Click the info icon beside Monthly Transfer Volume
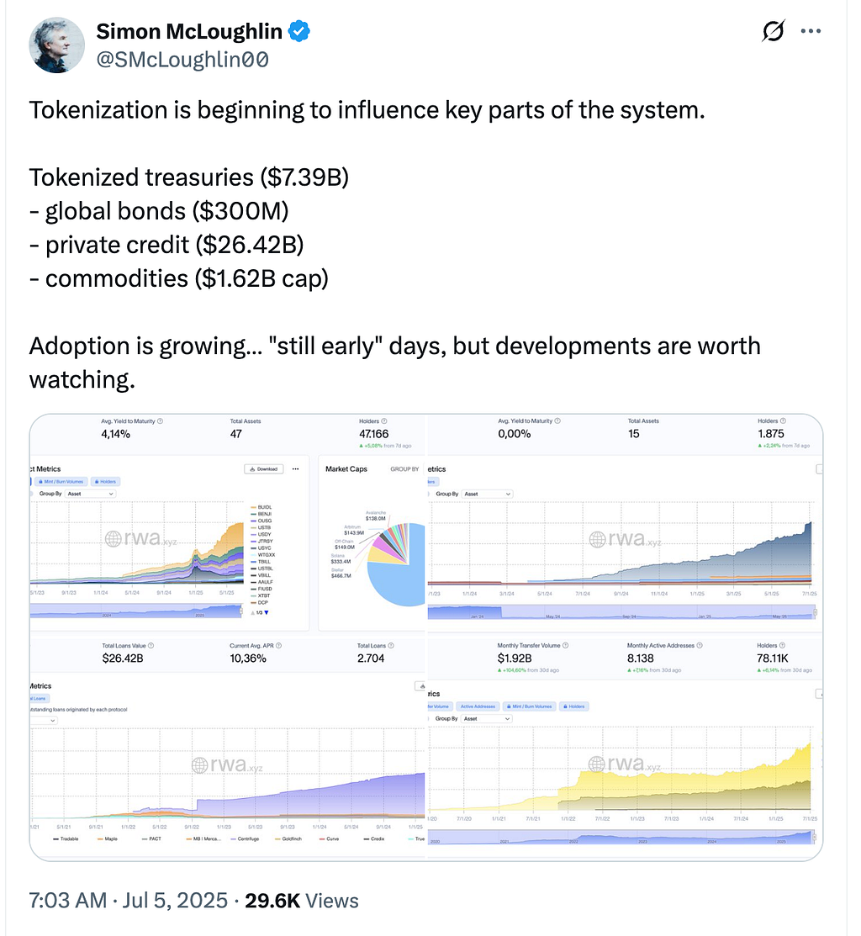The width and height of the screenshot is (861, 936). [x=566, y=645]
